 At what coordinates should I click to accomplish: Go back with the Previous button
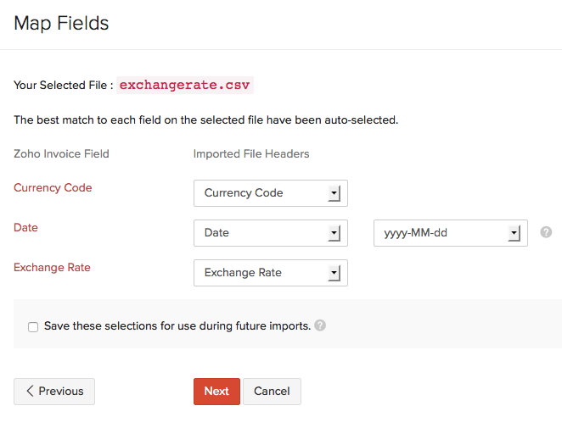[54, 392]
